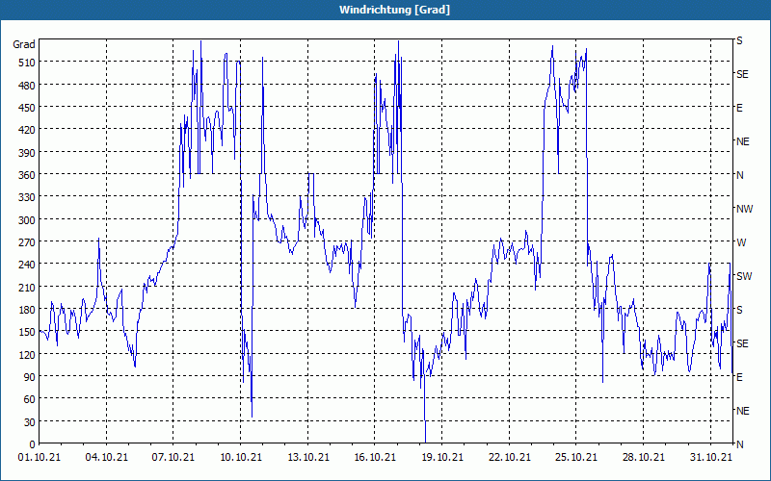Click the Windrichtung [Grad] chart title
This screenshot has width=771, height=481.
(394, 10)
